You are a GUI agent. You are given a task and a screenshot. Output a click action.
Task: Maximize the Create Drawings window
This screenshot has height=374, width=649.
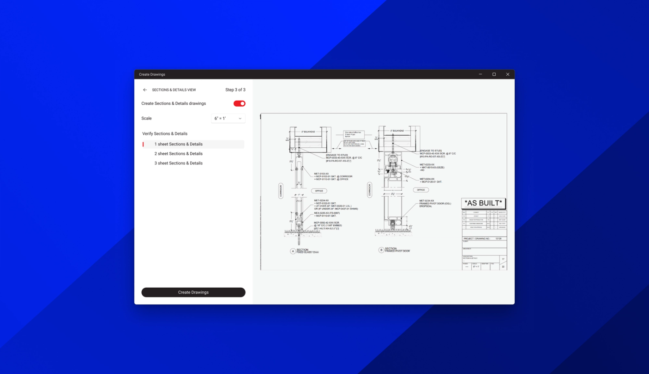tap(494, 74)
